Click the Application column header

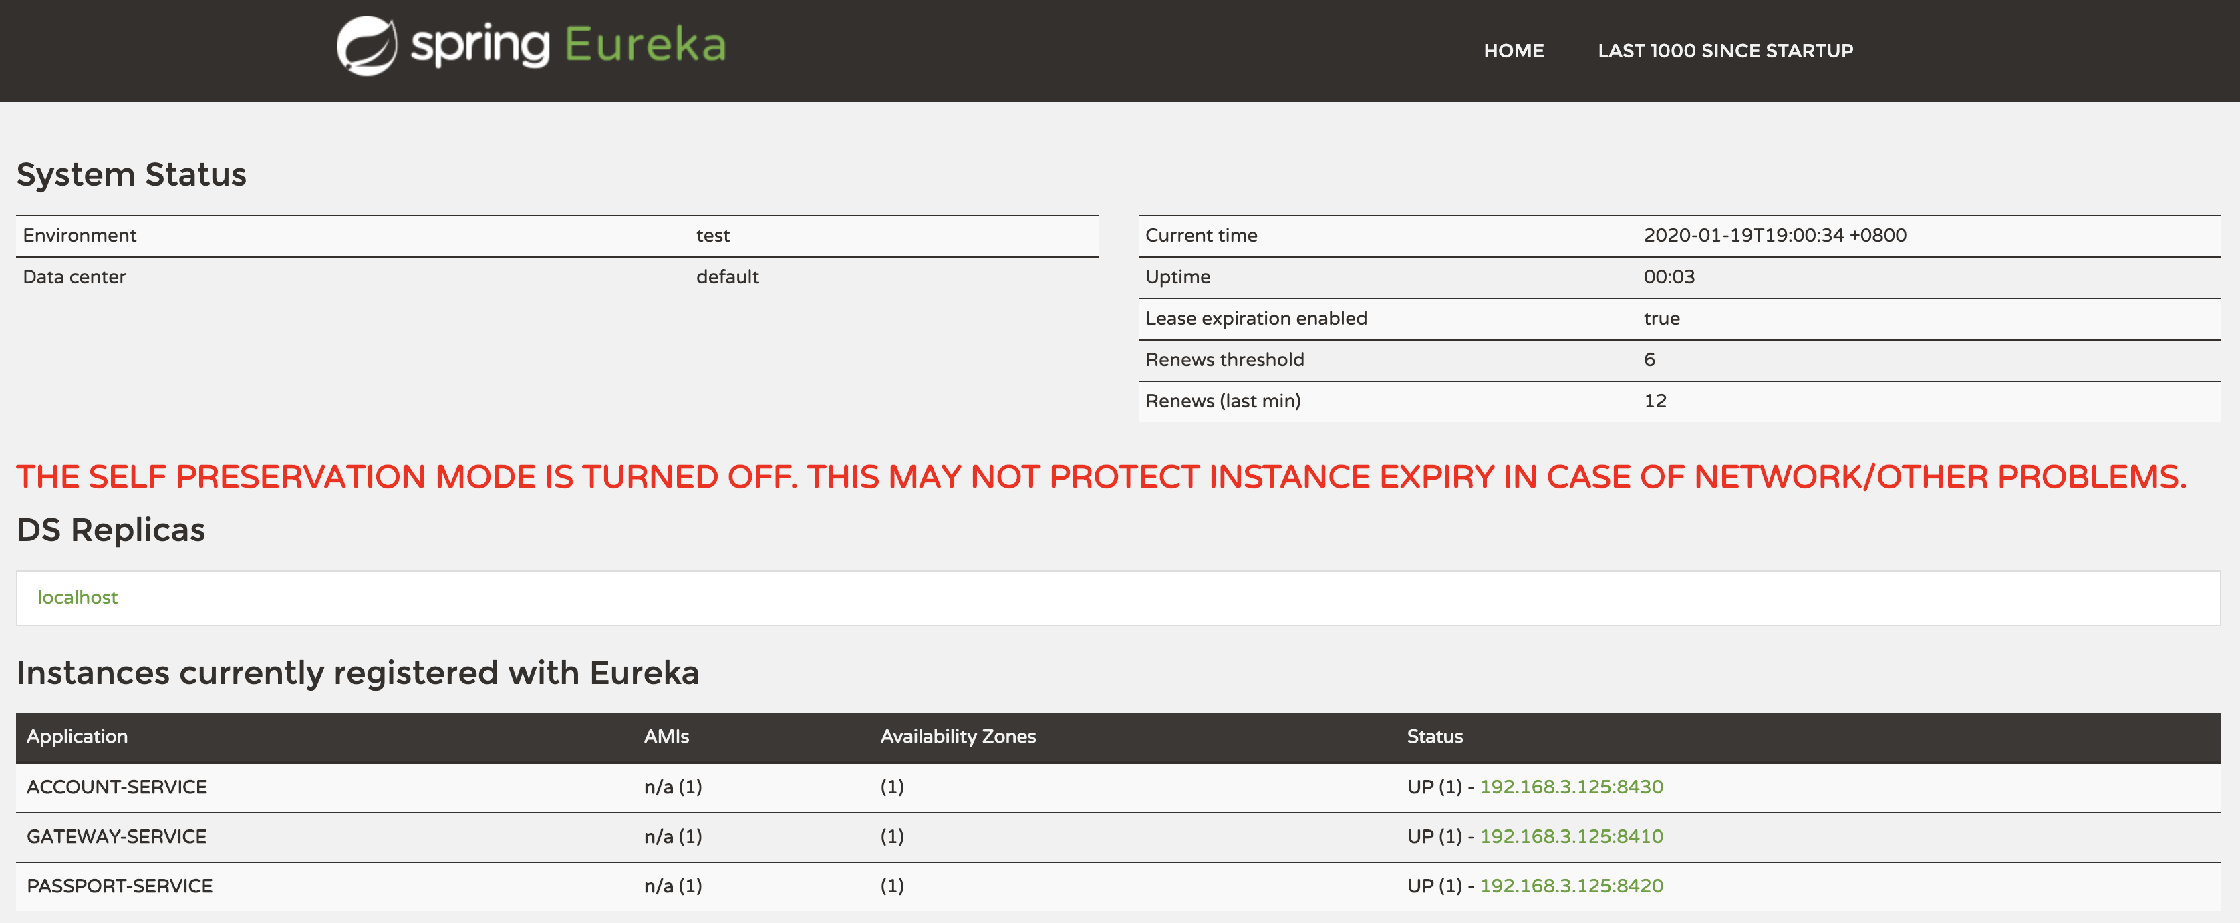click(77, 736)
